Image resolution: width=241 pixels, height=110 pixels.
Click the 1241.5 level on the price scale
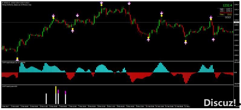click(x=236, y=10)
